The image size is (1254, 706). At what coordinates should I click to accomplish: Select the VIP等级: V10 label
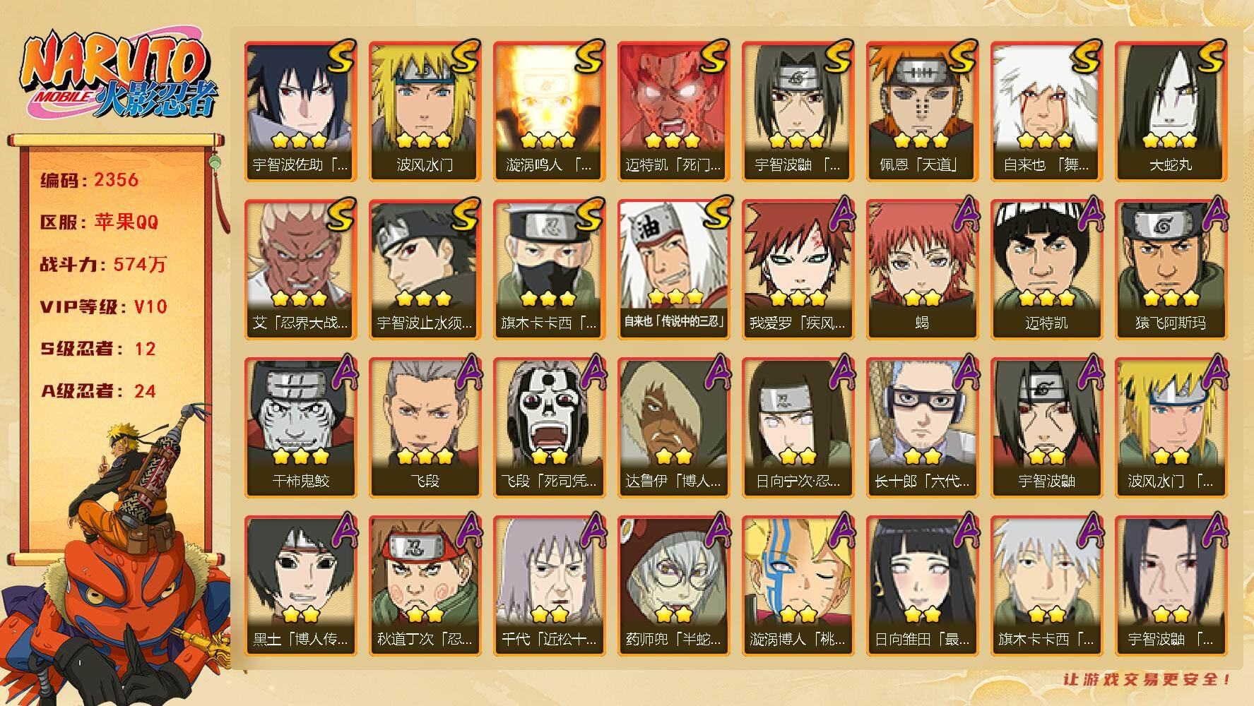pos(103,307)
